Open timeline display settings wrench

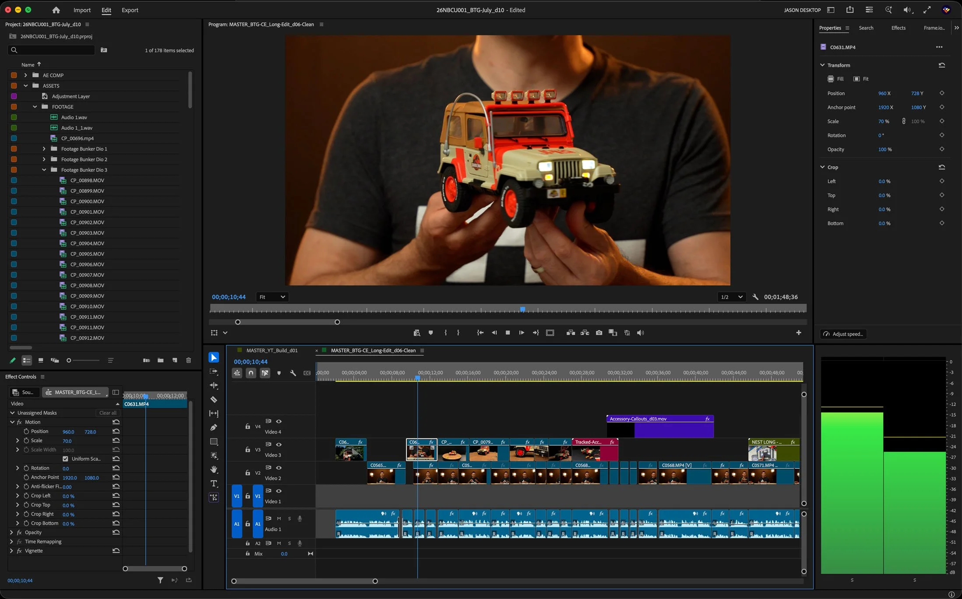click(x=293, y=373)
